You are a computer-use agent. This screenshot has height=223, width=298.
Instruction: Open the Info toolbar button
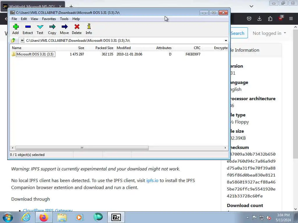click(x=89, y=29)
